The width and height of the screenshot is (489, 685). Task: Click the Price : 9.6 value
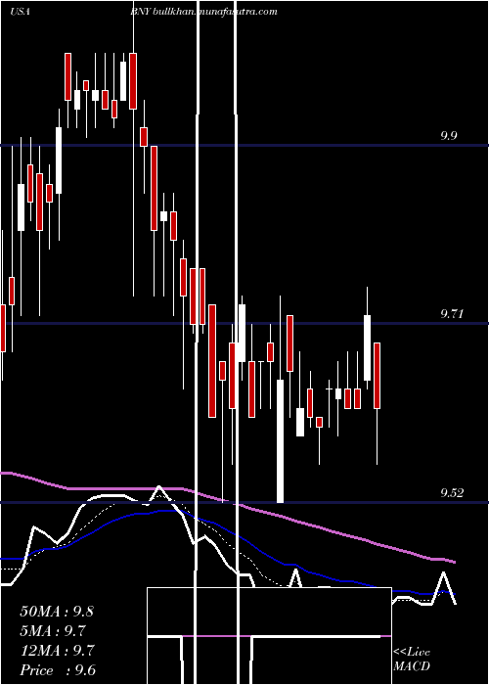58,670
